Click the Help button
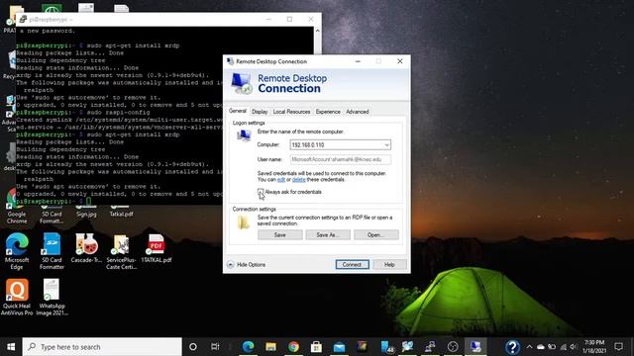 389,264
